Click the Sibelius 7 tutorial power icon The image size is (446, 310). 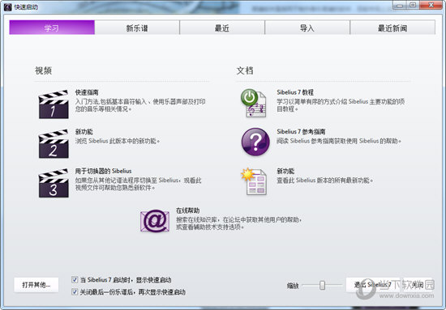pos(254,103)
